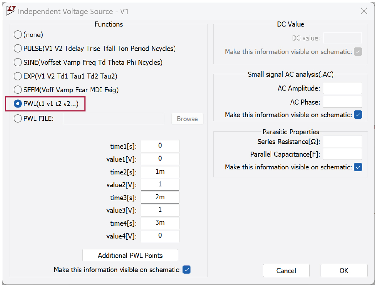Toggle Functions visible on schematic checkbox
The image size is (377, 287).
click(187, 270)
